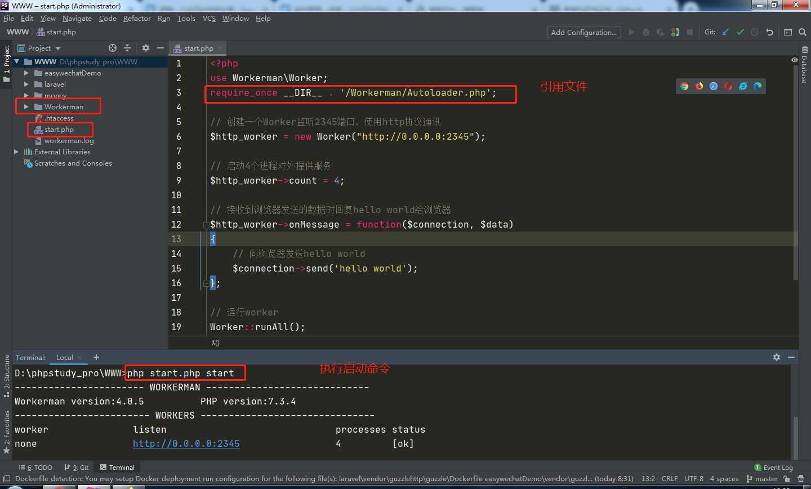Toggle the Favorites side tool window
Viewport: 811px width, 489px height.
pos(6,432)
